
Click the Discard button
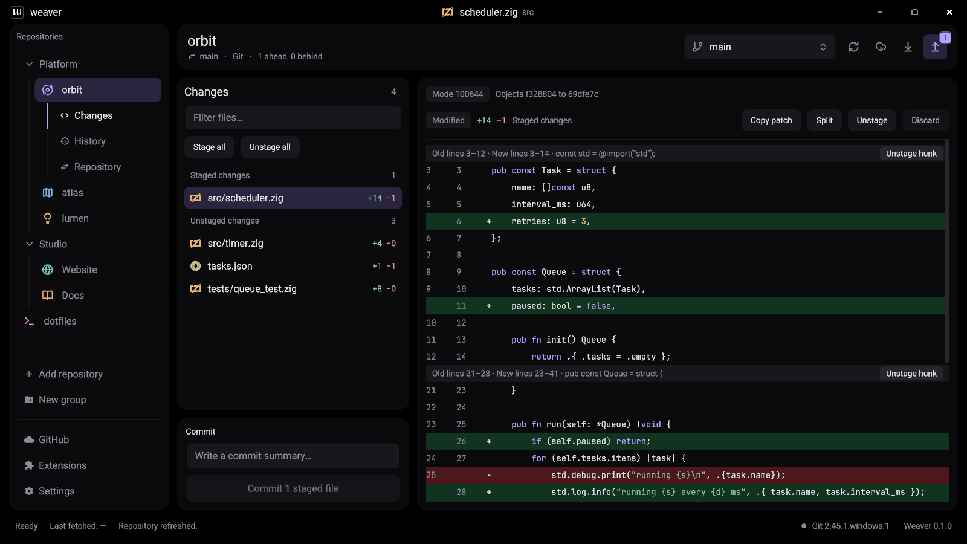pyautogui.click(x=925, y=120)
